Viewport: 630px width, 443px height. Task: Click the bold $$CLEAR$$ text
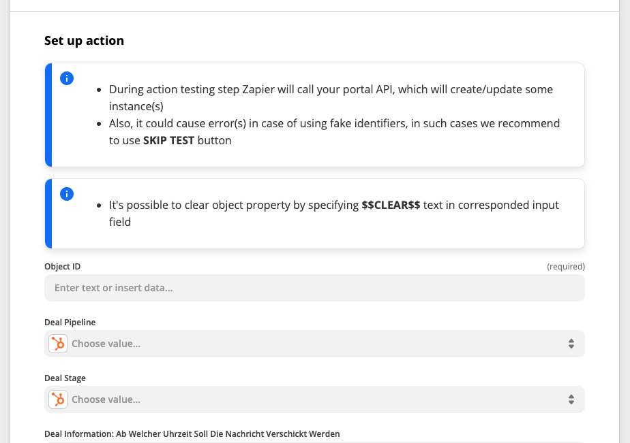click(391, 205)
